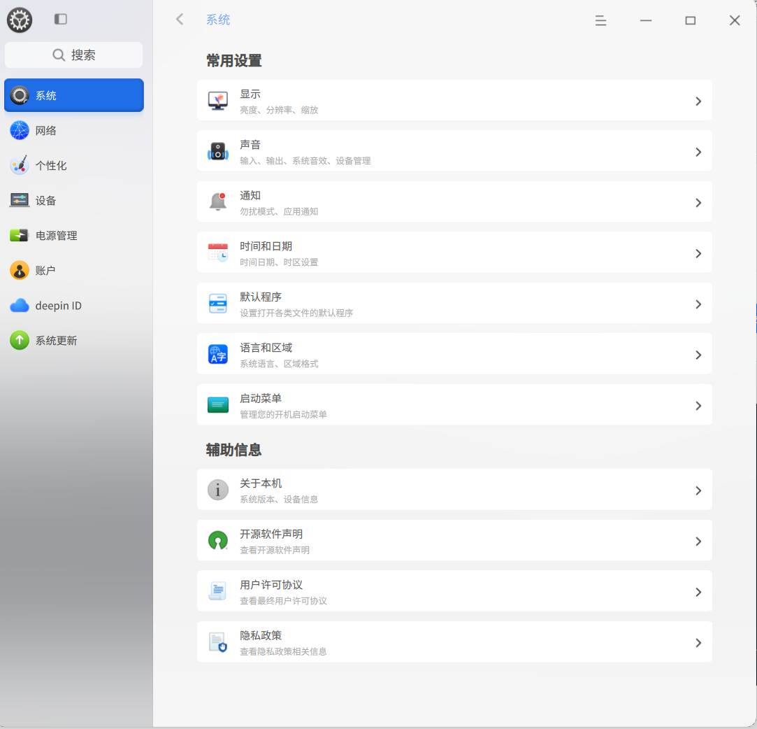Click the privacy policy (隐私政策) icon

(218, 642)
